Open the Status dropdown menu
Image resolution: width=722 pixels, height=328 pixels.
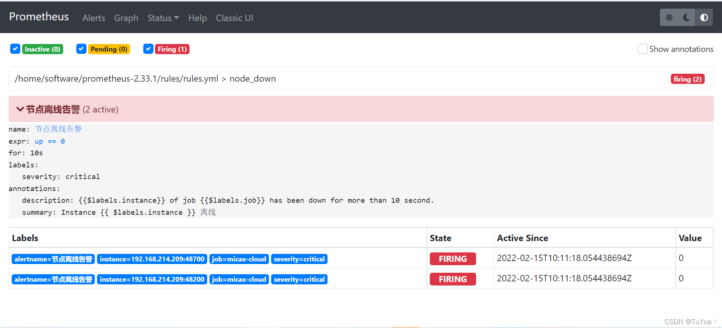(163, 18)
